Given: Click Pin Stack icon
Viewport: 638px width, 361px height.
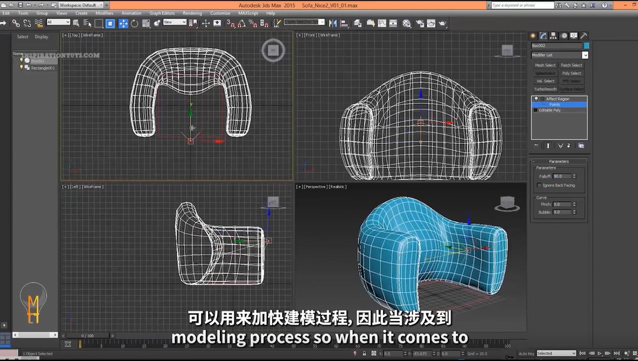Looking at the screenshot, I should 536,145.
